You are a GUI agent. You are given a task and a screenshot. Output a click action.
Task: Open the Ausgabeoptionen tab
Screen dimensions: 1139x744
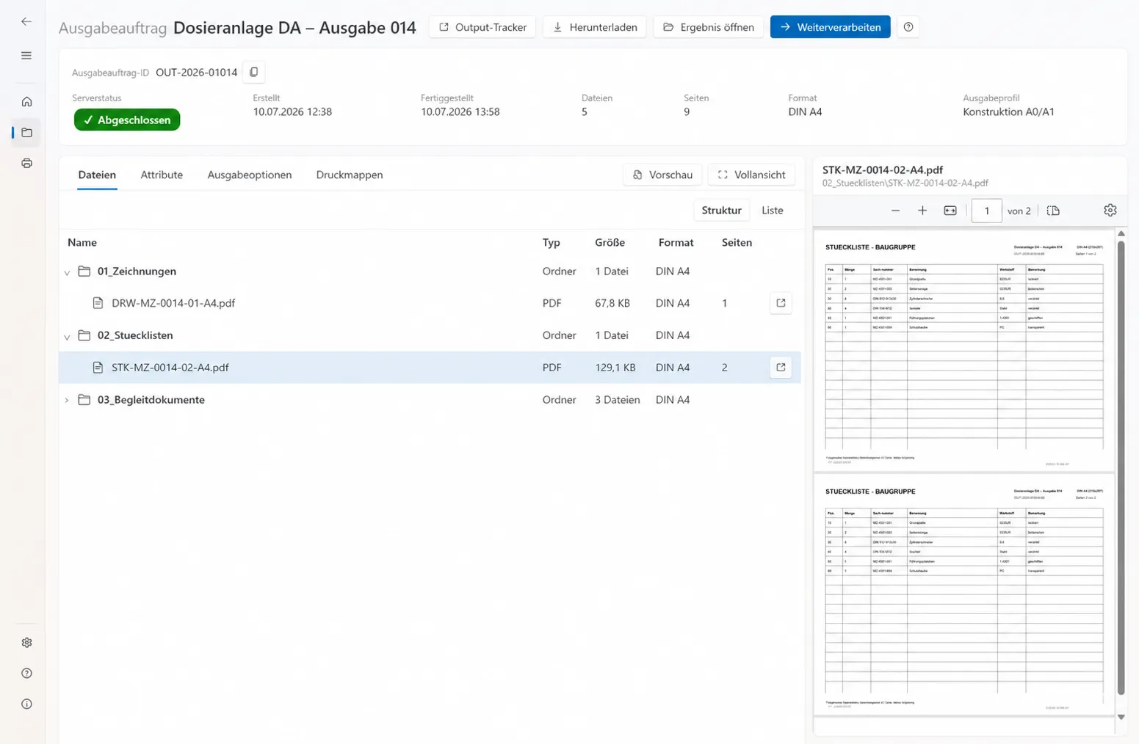pos(250,175)
